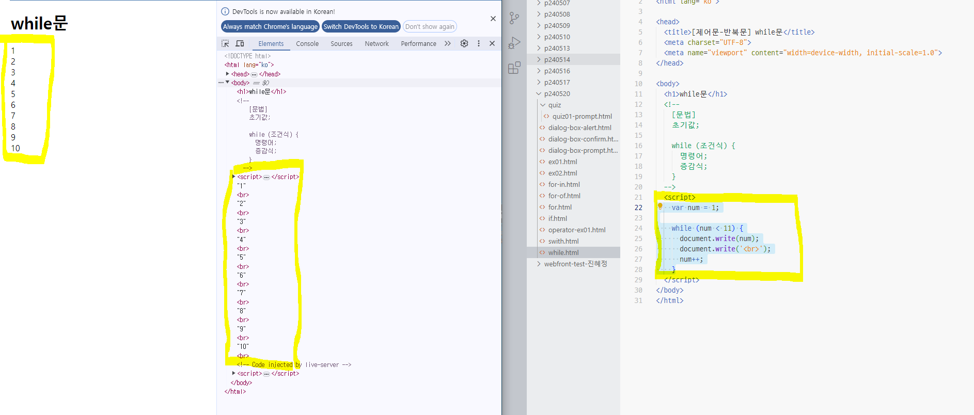Click Switch DevTools to Korean button

click(x=361, y=26)
